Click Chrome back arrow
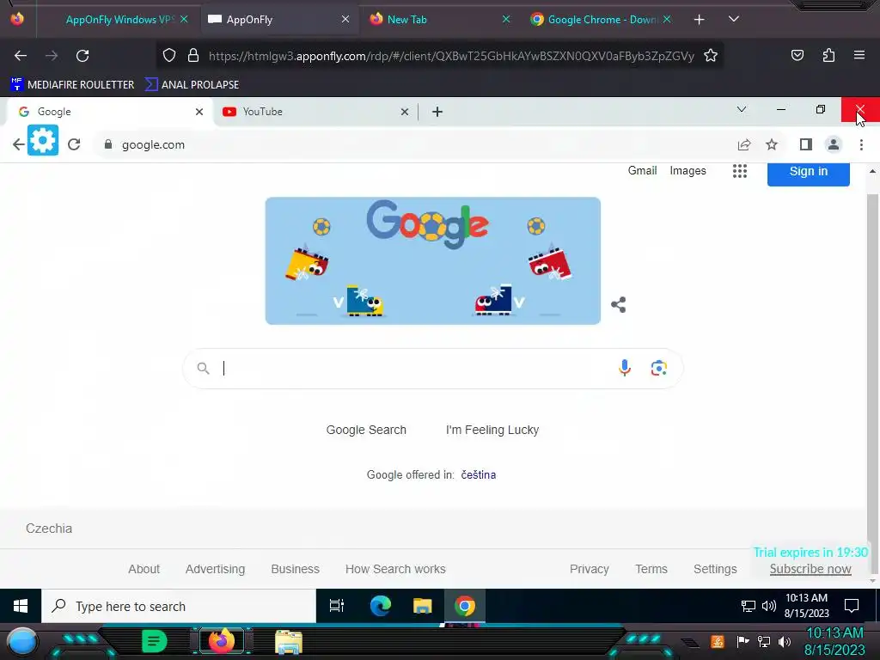880x660 pixels. [x=18, y=144]
